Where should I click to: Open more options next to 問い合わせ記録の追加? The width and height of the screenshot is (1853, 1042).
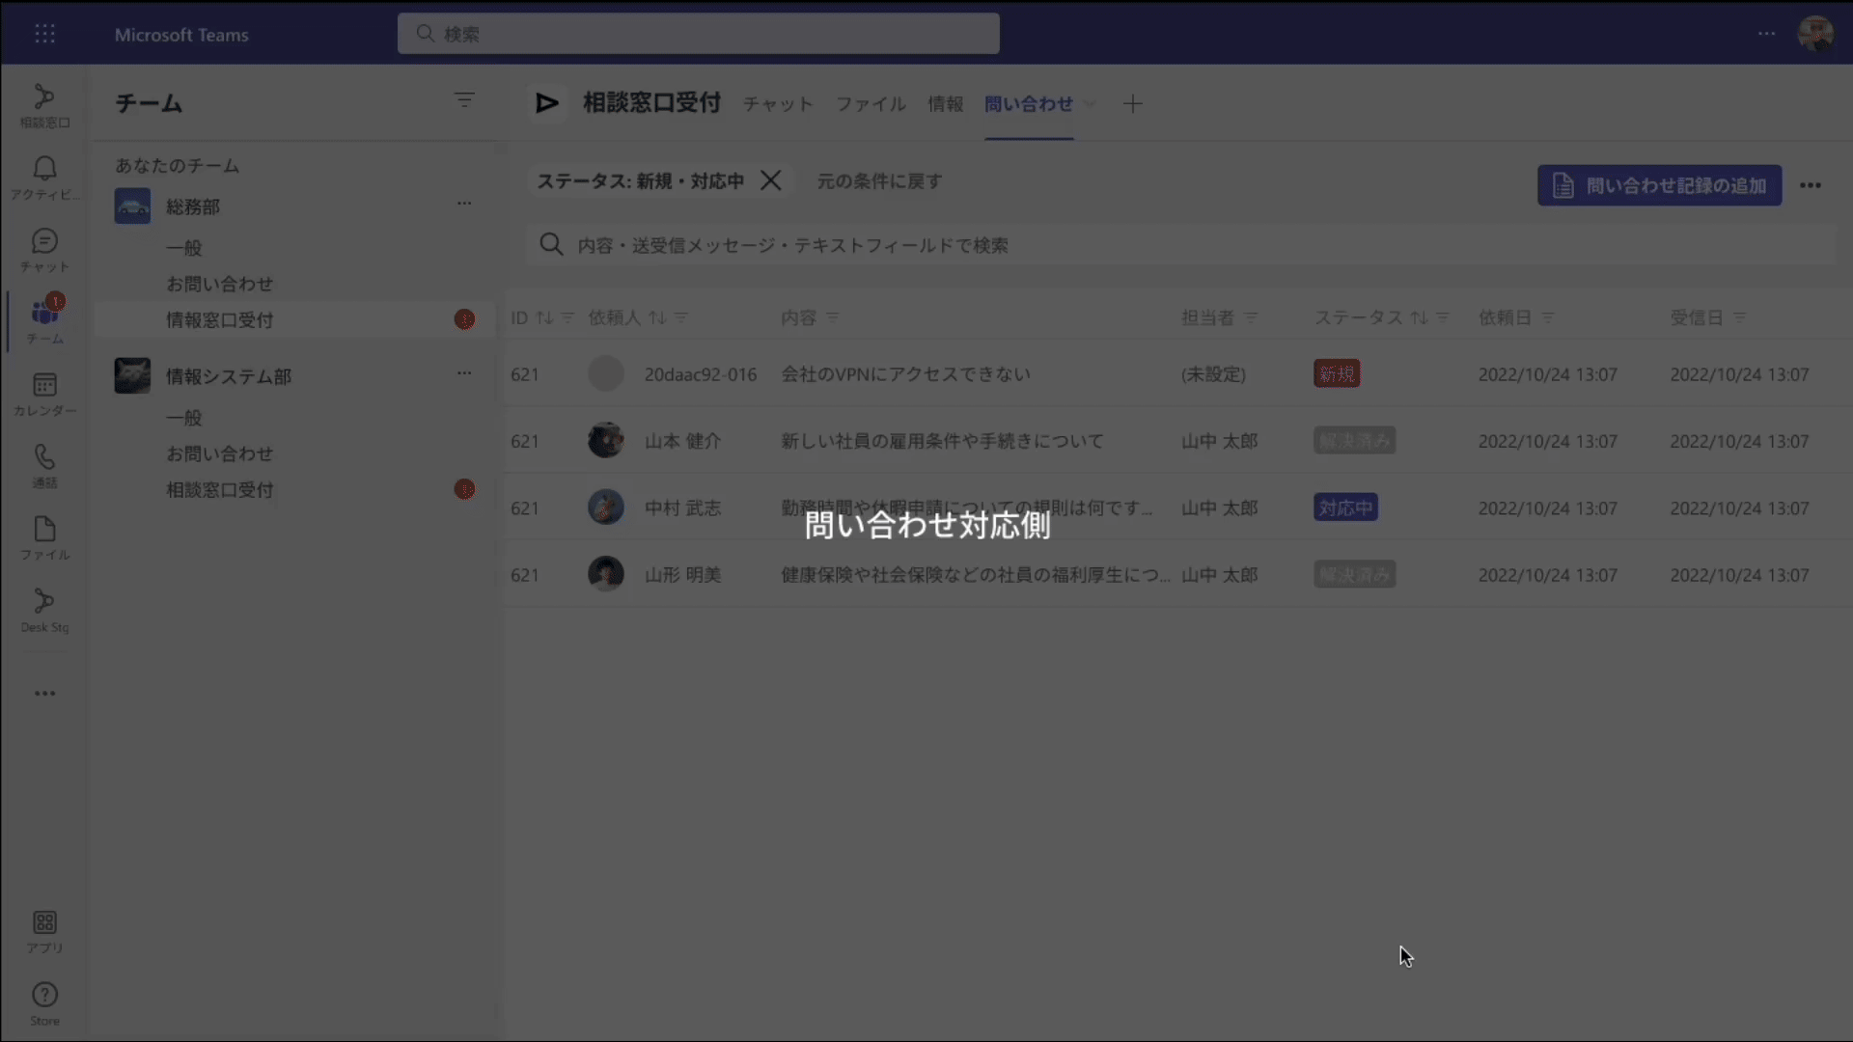[x=1811, y=185]
